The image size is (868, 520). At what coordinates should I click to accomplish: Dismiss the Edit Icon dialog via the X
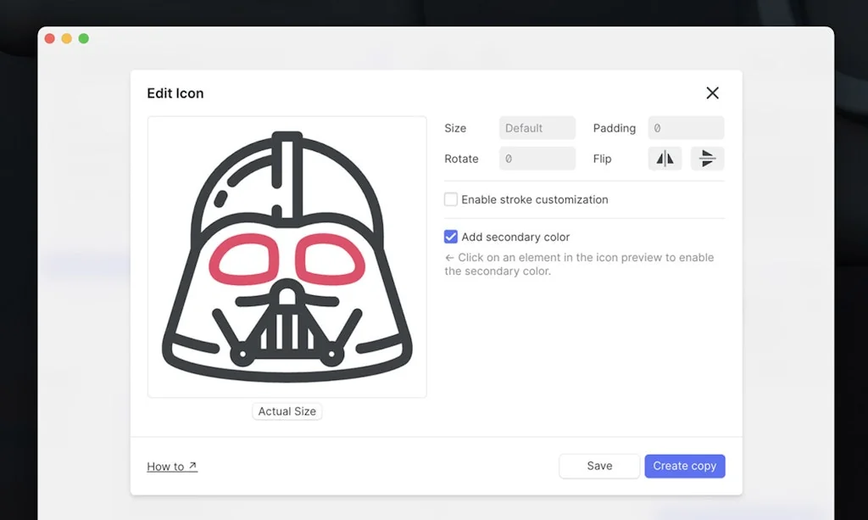(712, 93)
